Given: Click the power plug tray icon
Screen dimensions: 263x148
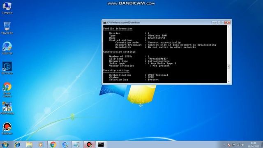Looking at the screenshot, I should click(234, 145).
